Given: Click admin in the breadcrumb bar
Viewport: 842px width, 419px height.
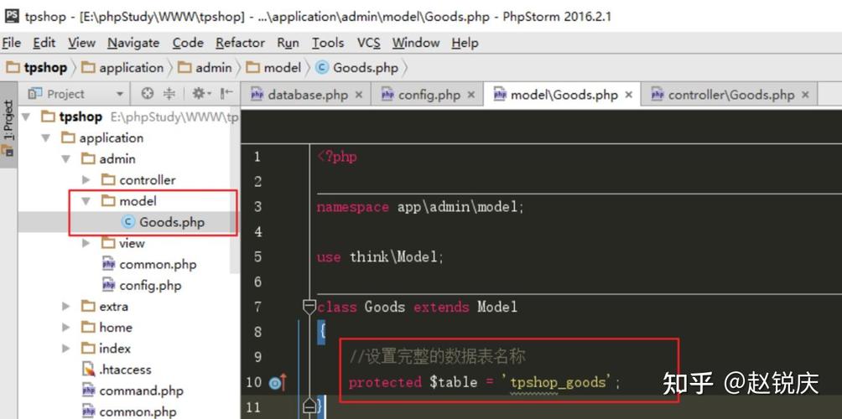Looking at the screenshot, I should pyautogui.click(x=205, y=68).
